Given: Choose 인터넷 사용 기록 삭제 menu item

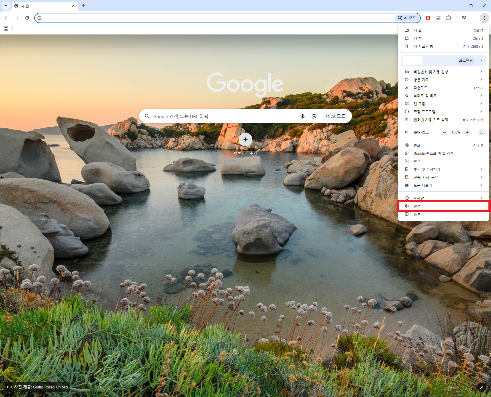Looking at the screenshot, I should (x=444, y=120).
